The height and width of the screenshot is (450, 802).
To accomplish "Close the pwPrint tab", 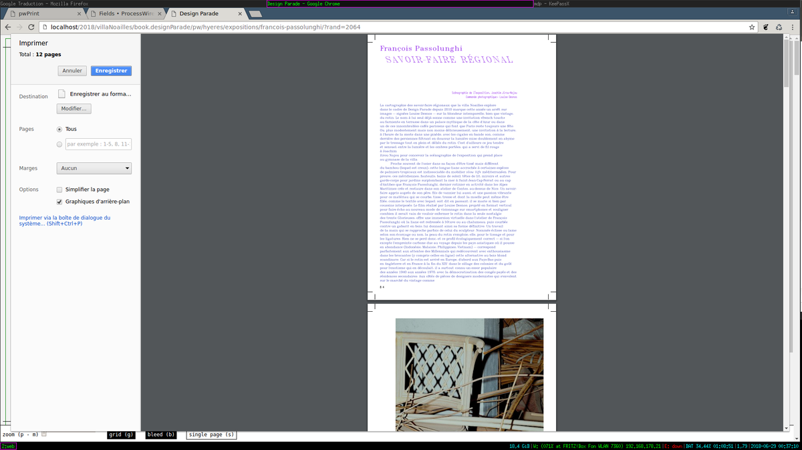I will [80, 13].
